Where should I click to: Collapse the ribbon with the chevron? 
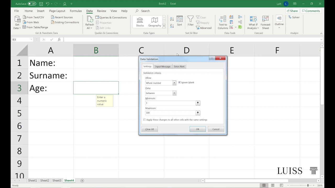click(321, 33)
